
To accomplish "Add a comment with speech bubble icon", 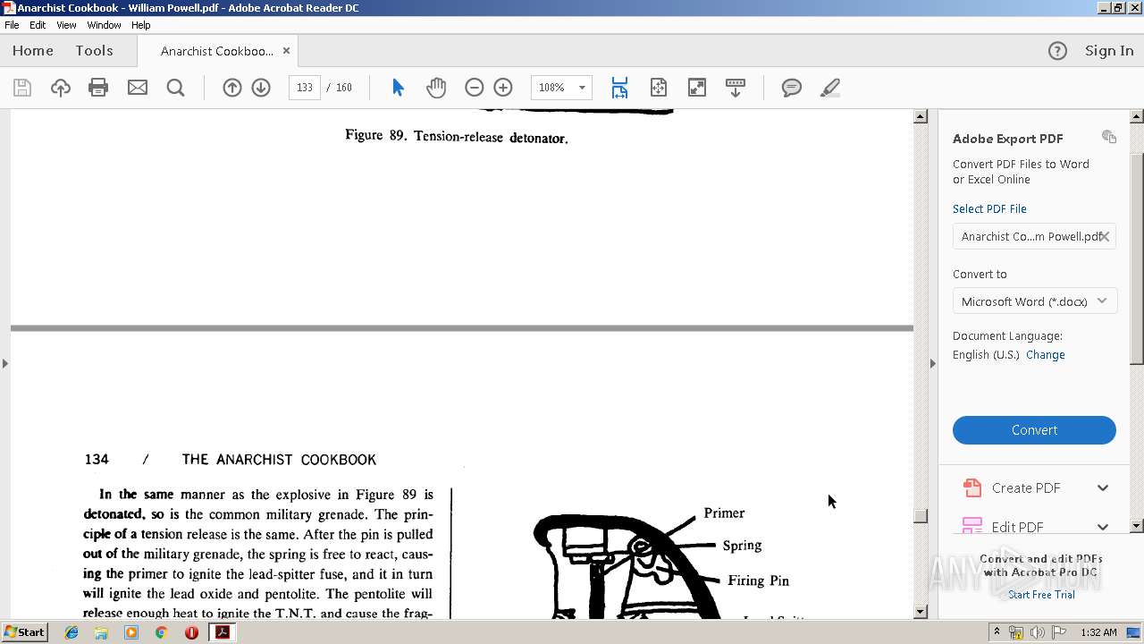I will (x=792, y=88).
